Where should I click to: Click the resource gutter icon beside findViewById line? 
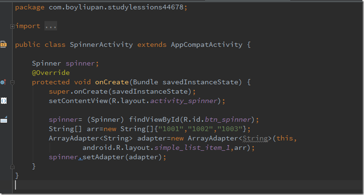(4, 120)
